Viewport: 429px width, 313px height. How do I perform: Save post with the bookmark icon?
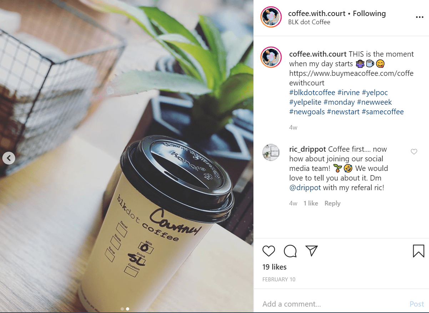click(418, 251)
